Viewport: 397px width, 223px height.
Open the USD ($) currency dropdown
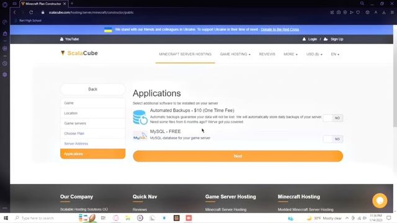(x=314, y=54)
